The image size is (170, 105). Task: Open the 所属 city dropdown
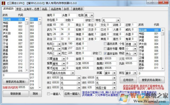(x=110, y=73)
